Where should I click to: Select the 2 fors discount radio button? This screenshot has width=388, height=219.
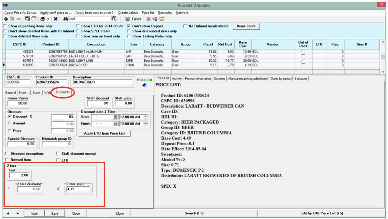(9, 189)
